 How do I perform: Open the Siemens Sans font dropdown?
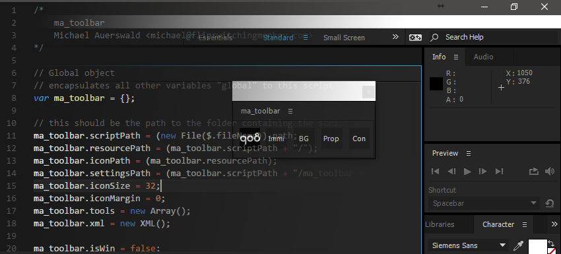468,245
